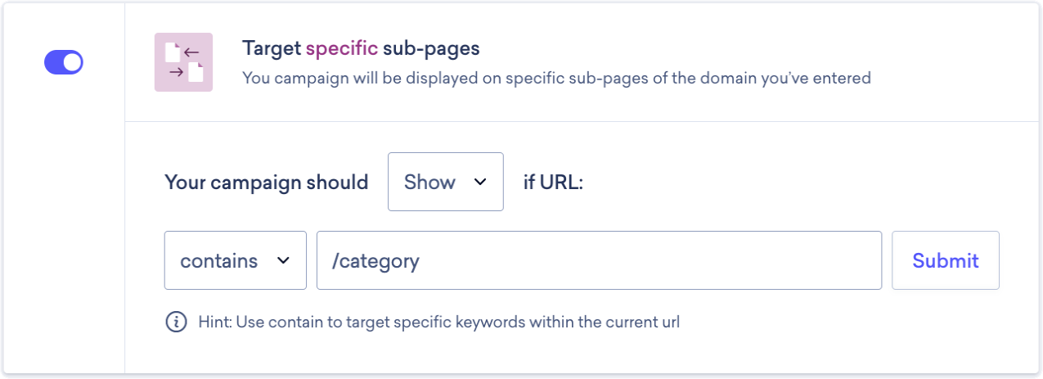Click the "Target specific sub-pages" heading
The height and width of the screenshot is (379, 1043).
pyautogui.click(x=361, y=48)
